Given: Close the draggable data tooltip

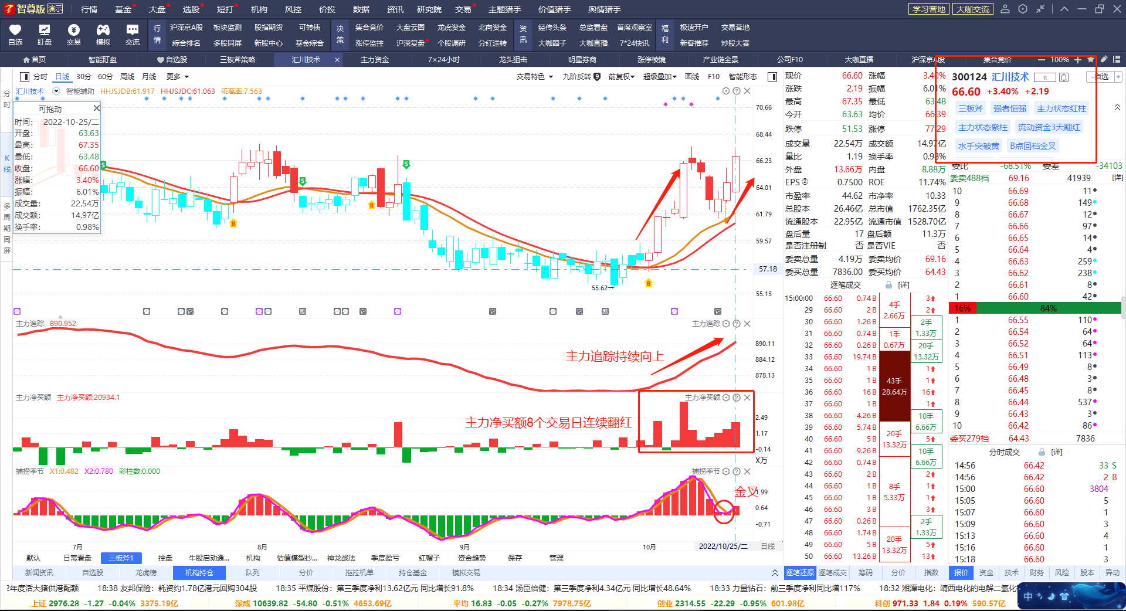Looking at the screenshot, I should (x=97, y=108).
